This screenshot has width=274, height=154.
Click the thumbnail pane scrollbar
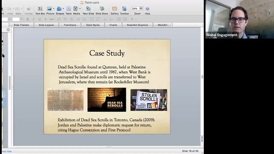9,83
